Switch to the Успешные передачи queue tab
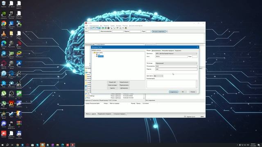This screenshot has width=262, height=147. pos(120,114)
